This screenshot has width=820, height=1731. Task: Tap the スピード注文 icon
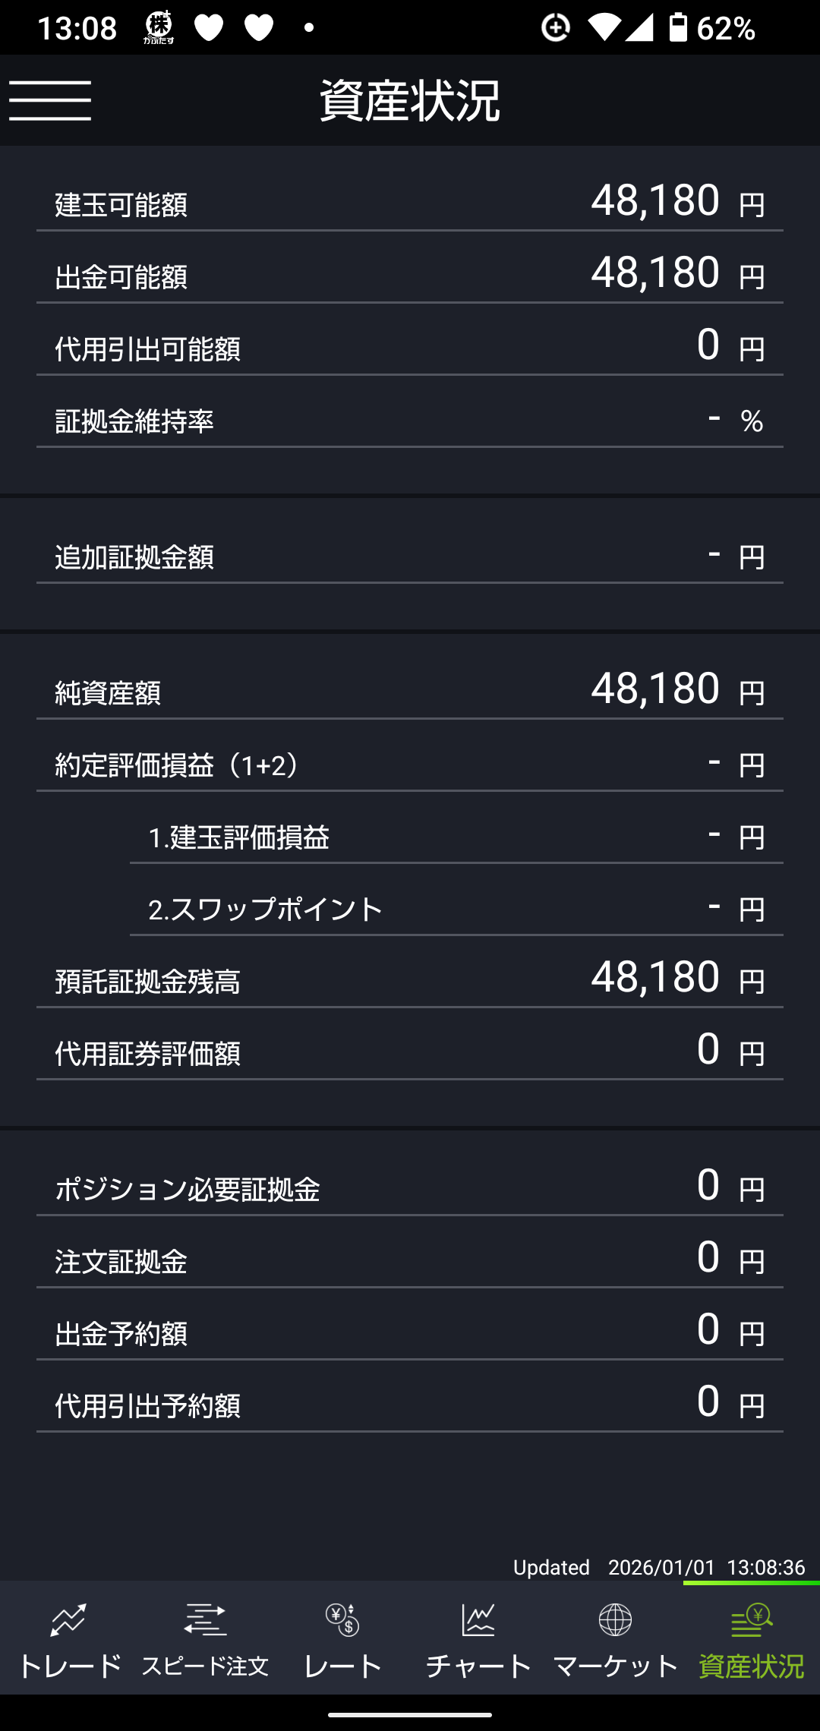[205, 1619]
